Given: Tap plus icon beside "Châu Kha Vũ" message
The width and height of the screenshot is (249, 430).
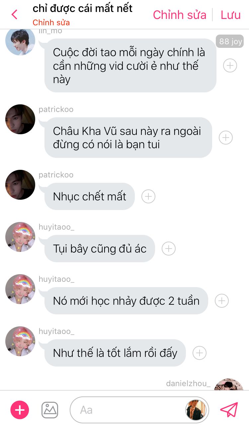Looking at the screenshot, I should coord(226,138).
